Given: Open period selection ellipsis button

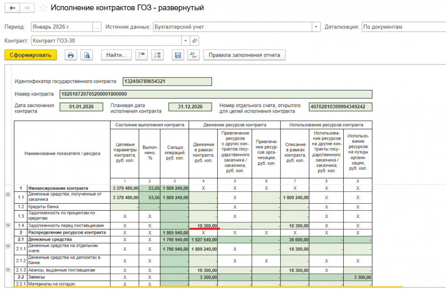Looking at the screenshot, I should click(97, 27).
